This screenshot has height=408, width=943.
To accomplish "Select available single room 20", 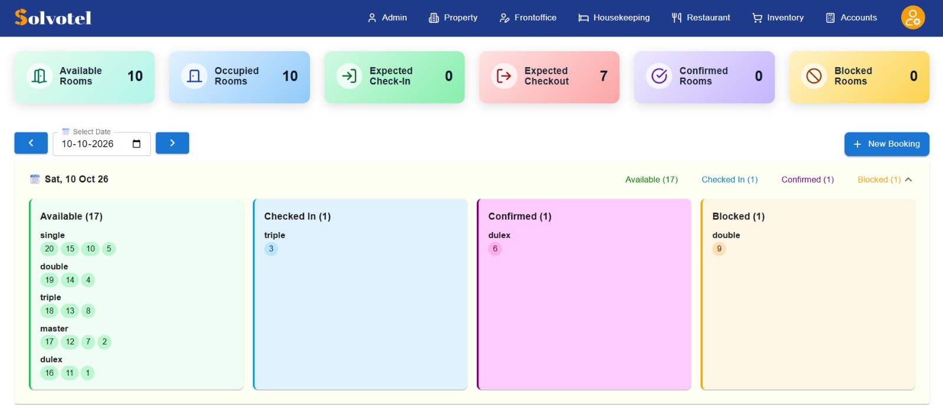I will (x=50, y=249).
